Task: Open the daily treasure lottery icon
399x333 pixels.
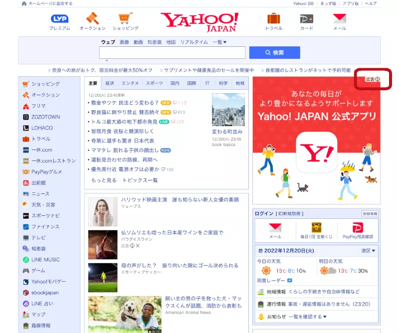Action: [x=316, y=228]
